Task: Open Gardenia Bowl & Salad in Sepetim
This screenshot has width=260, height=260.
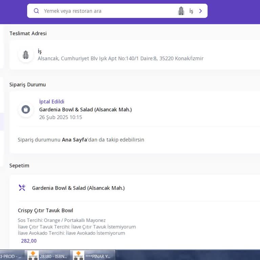Action: pyautogui.click(x=78, y=188)
